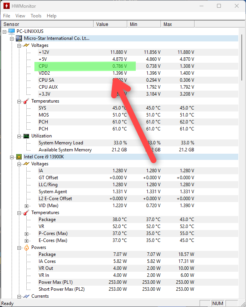Click the PC-LINIXXUS computer icon
246x307 pixels.
tap(12, 31)
